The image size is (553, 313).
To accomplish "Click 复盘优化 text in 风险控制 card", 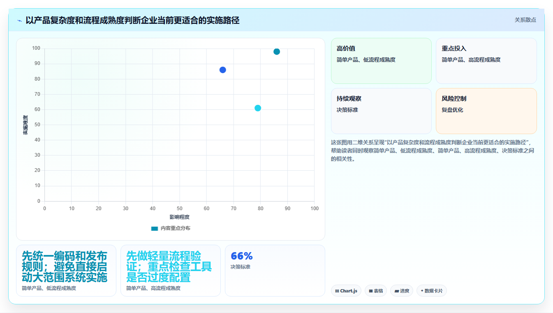I will click(x=452, y=110).
